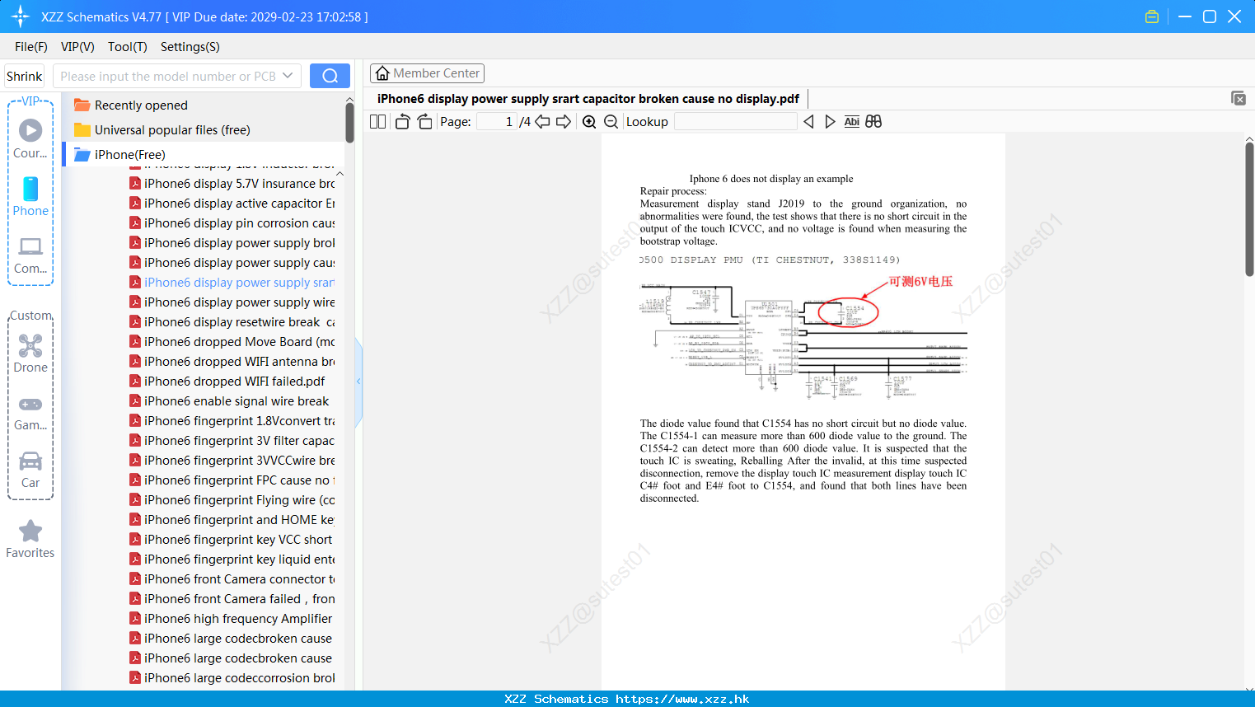Screen dimensions: 1255x707
Task: Choose the Drone category icon
Action: click(x=30, y=353)
